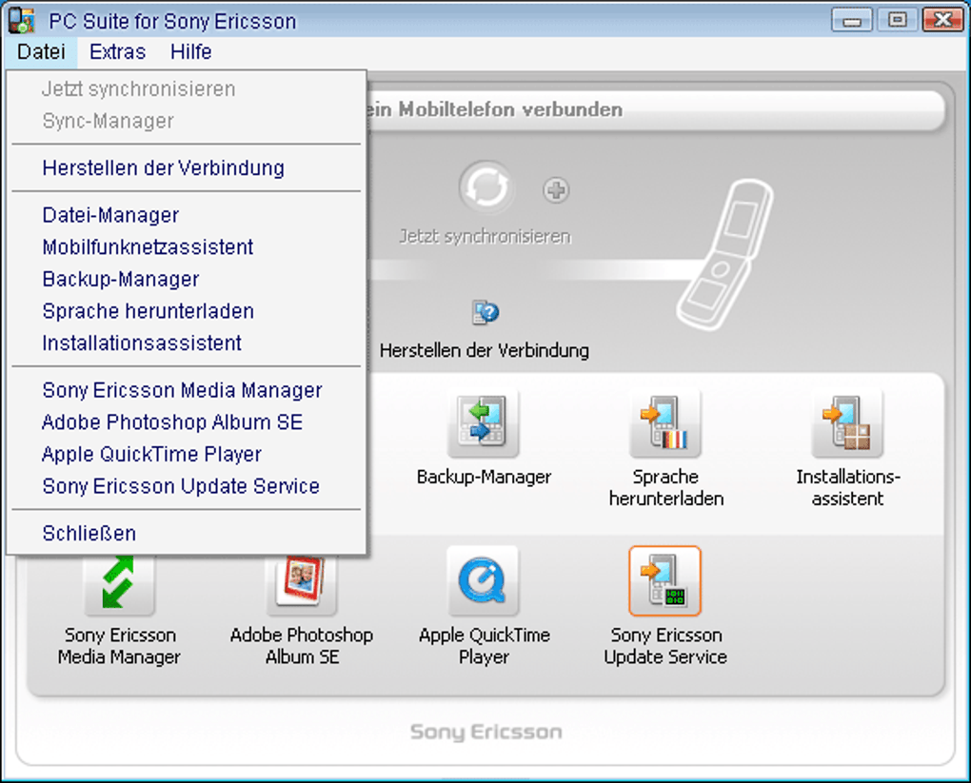971x783 pixels.
Task: Start Apple QuickTime Player icon
Action: pos(483,581)
